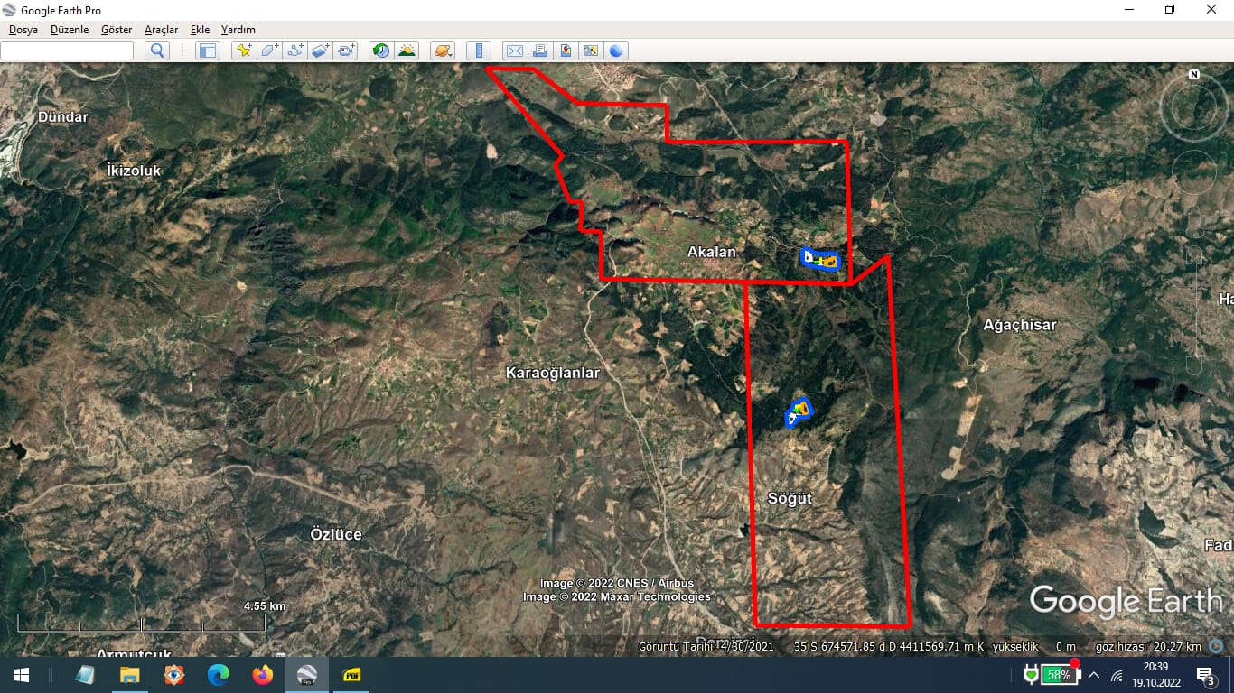Add an image overlay
The width and height of the screenshot is (1234, 693).
pyautogui.click(x=321, y=51)
